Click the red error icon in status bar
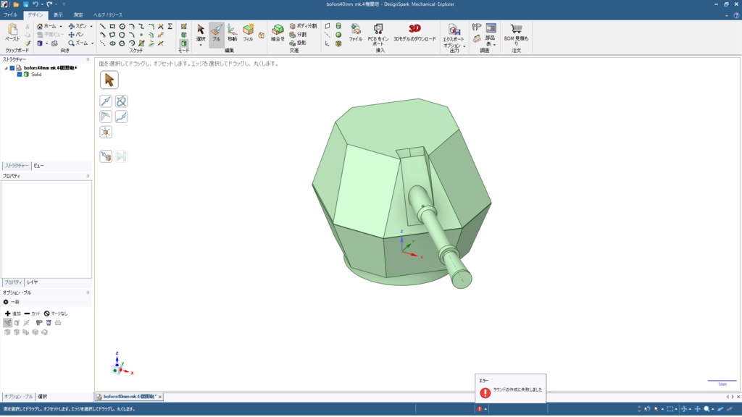742x417 pixels. pyautogui.click(x=480, y=409)
